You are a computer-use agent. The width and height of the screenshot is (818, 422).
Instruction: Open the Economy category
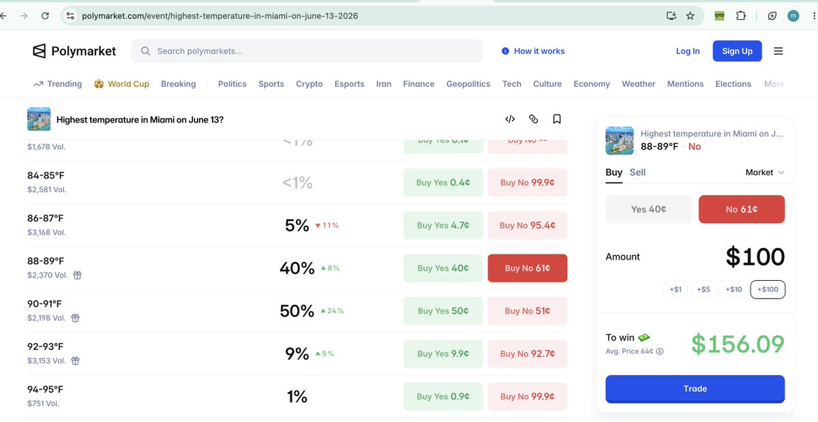592,84
